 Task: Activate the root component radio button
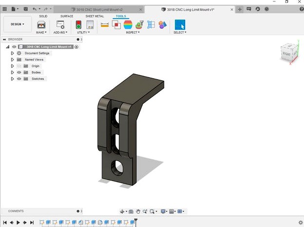tap(76, 47)
